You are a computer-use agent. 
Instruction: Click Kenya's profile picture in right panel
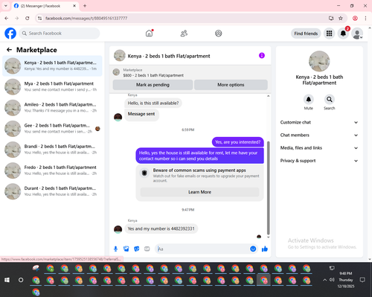pyautogui.click(x=319, y=61)
